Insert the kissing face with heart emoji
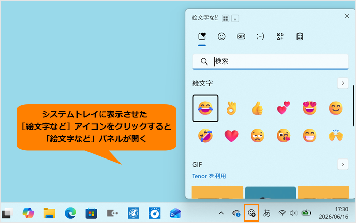The width and height of the screenshot is (356, 223). (284, 136)
